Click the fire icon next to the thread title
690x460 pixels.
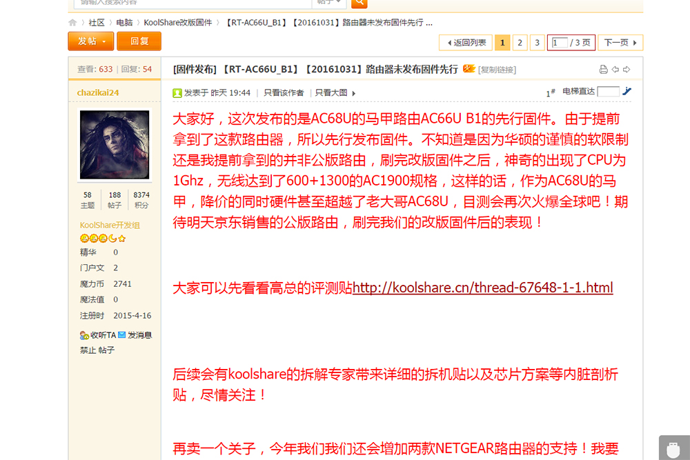469,68
